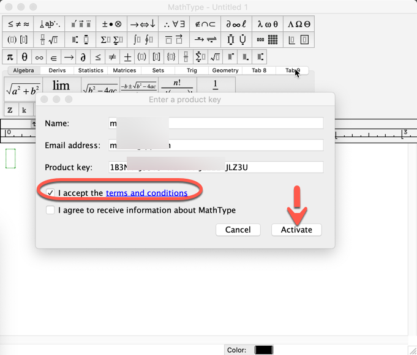Open the labeled arrow templates palette
This screenshot has width=417, height=355.
point(205,40)
